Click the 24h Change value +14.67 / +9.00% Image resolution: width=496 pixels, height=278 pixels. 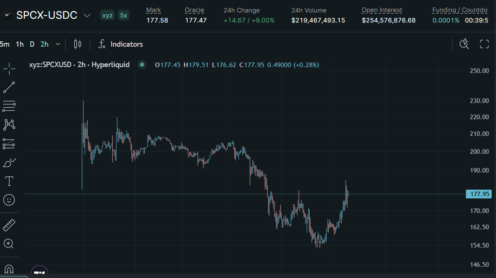click(249, 20)
